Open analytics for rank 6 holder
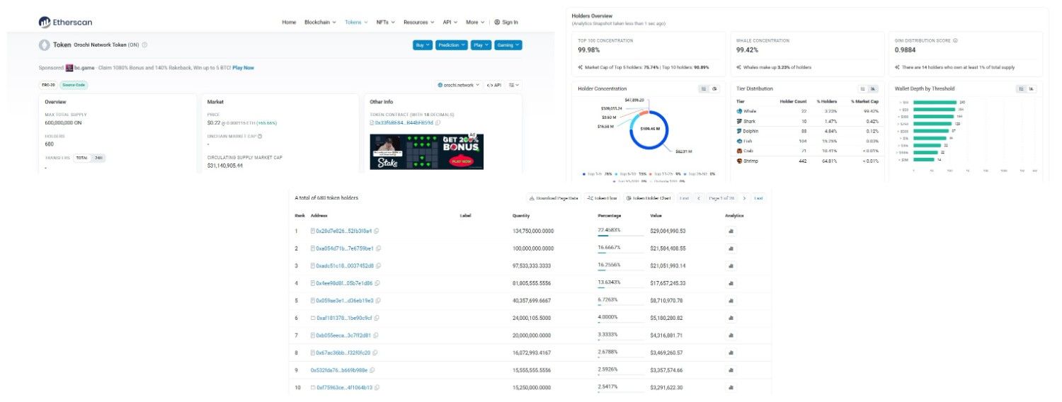 pyautogui.click(x=730, y=318)
